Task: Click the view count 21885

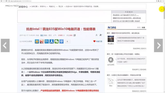Action: pos(60,35)
